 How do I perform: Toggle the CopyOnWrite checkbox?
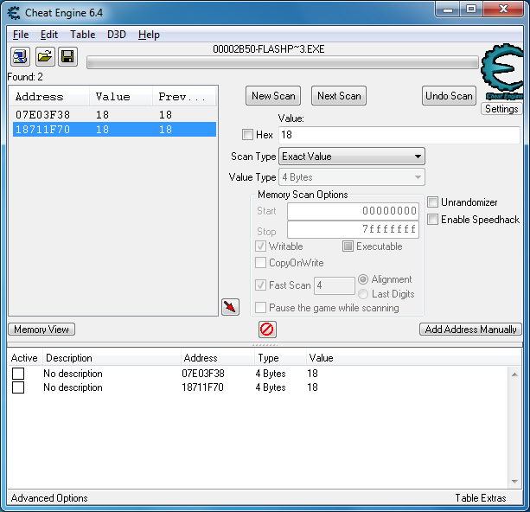(260, 263)
